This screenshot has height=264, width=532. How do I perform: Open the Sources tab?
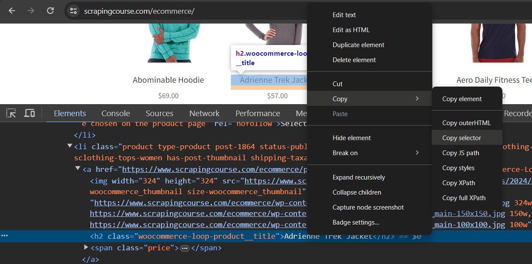[x=159, y=113]
